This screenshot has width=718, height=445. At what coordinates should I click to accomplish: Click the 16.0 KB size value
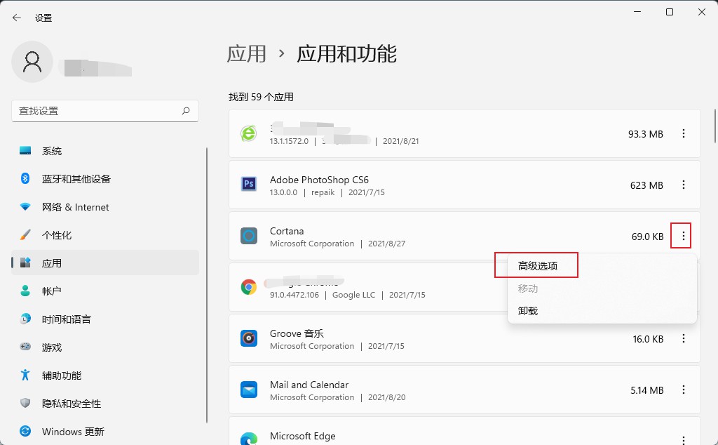pyautogui.click(x=649, y=339)
